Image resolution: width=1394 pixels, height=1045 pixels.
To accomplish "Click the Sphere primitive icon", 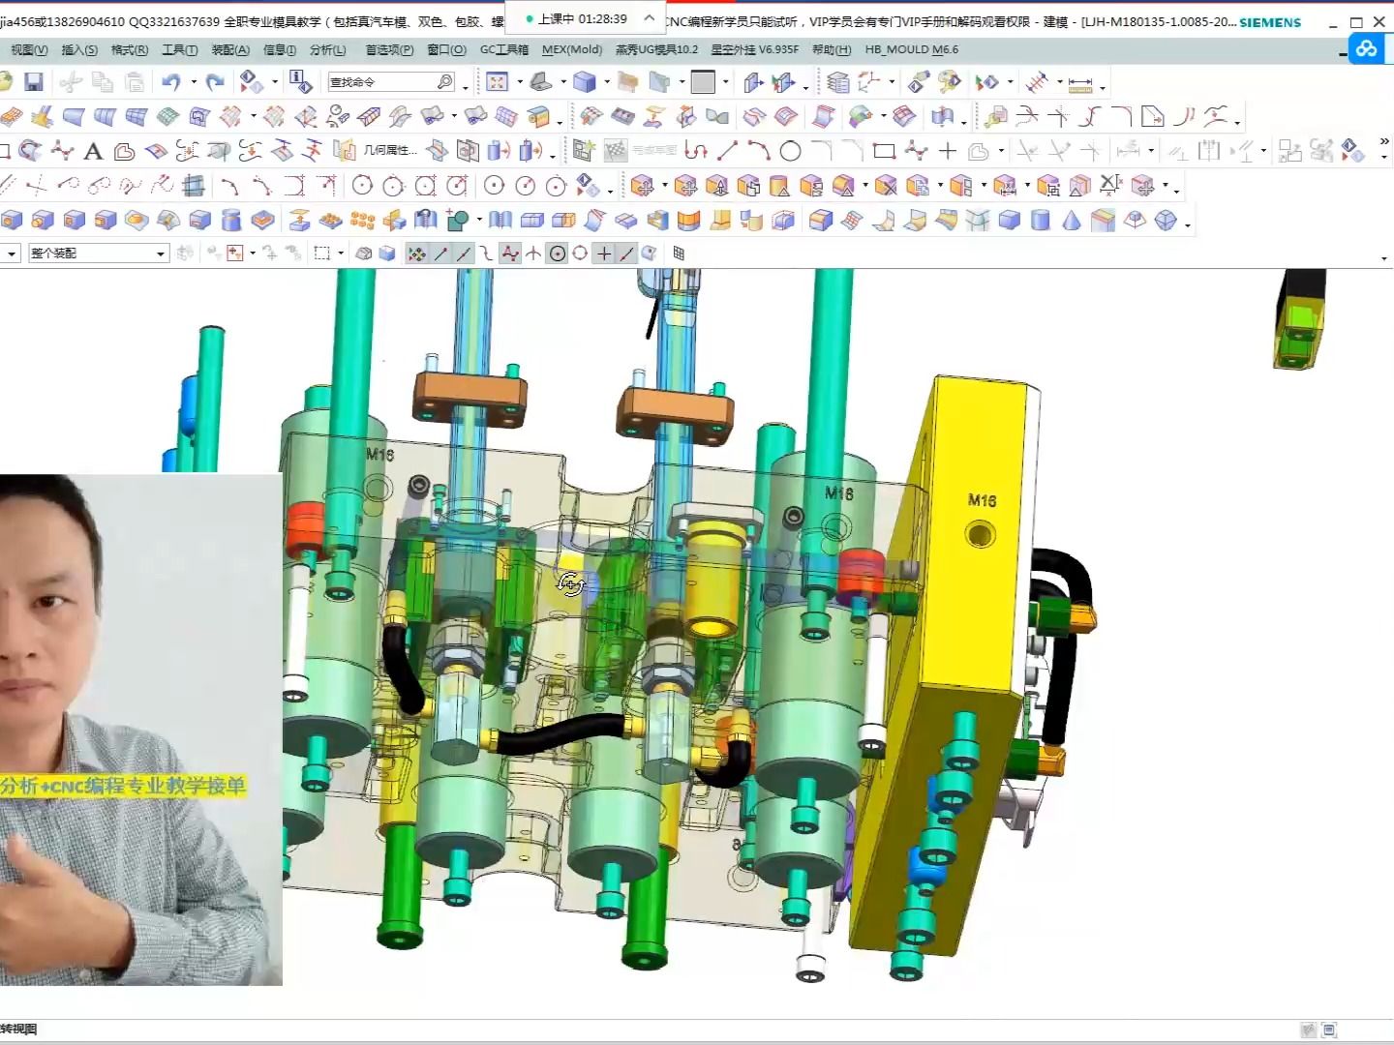I will coord(1166,221).
